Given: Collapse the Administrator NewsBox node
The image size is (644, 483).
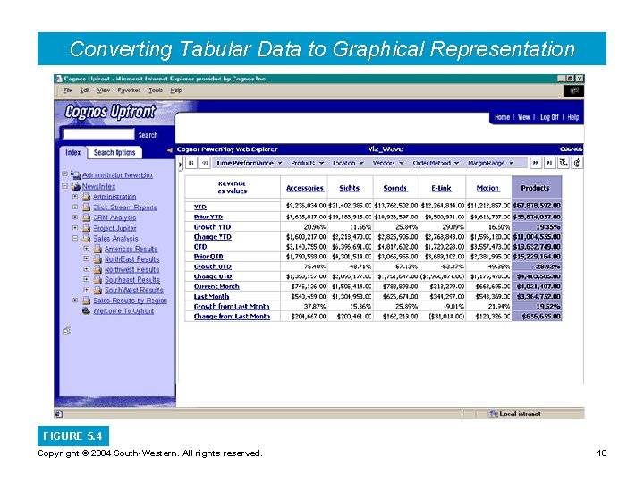Looking at the screenshot, I should tap(64, 174).
